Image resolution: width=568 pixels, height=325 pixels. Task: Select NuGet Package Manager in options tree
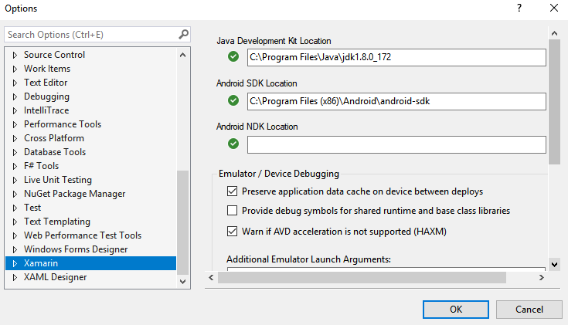click(x=74, y=194)
